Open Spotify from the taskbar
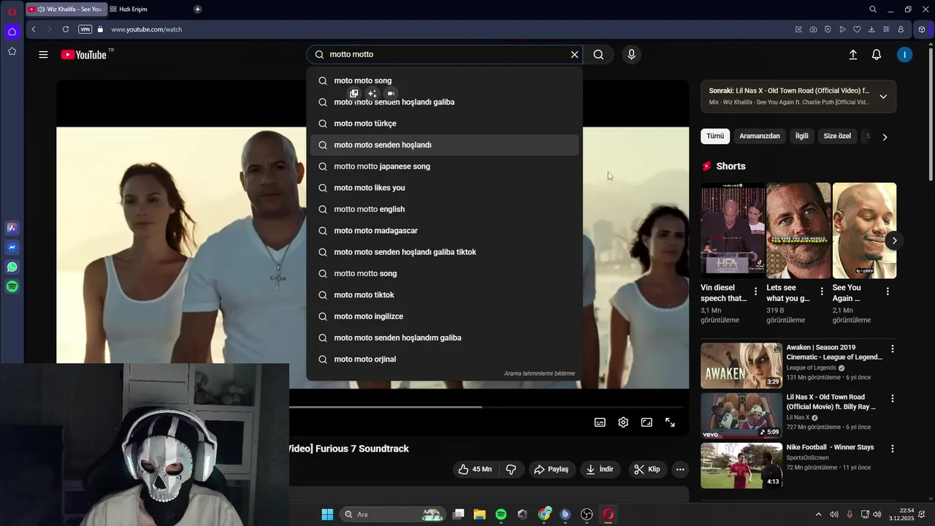This screenshot has width=935, height=526. 501,514
